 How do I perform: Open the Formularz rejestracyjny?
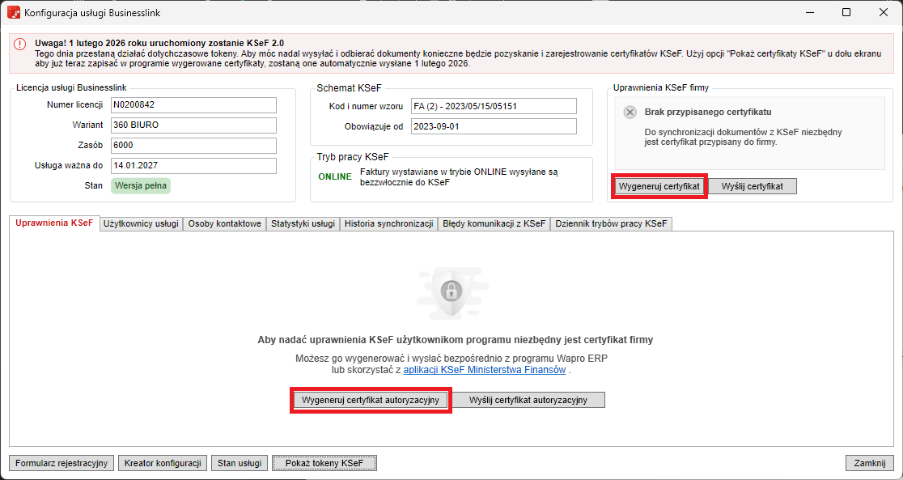coord(61,463)
